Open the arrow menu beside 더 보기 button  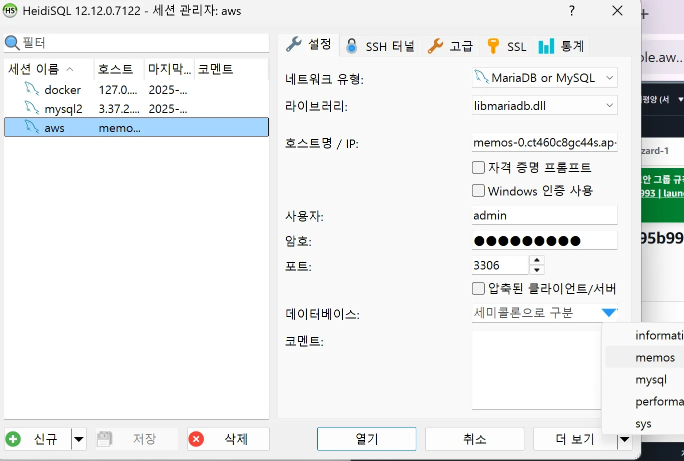[x=624, y=439]
